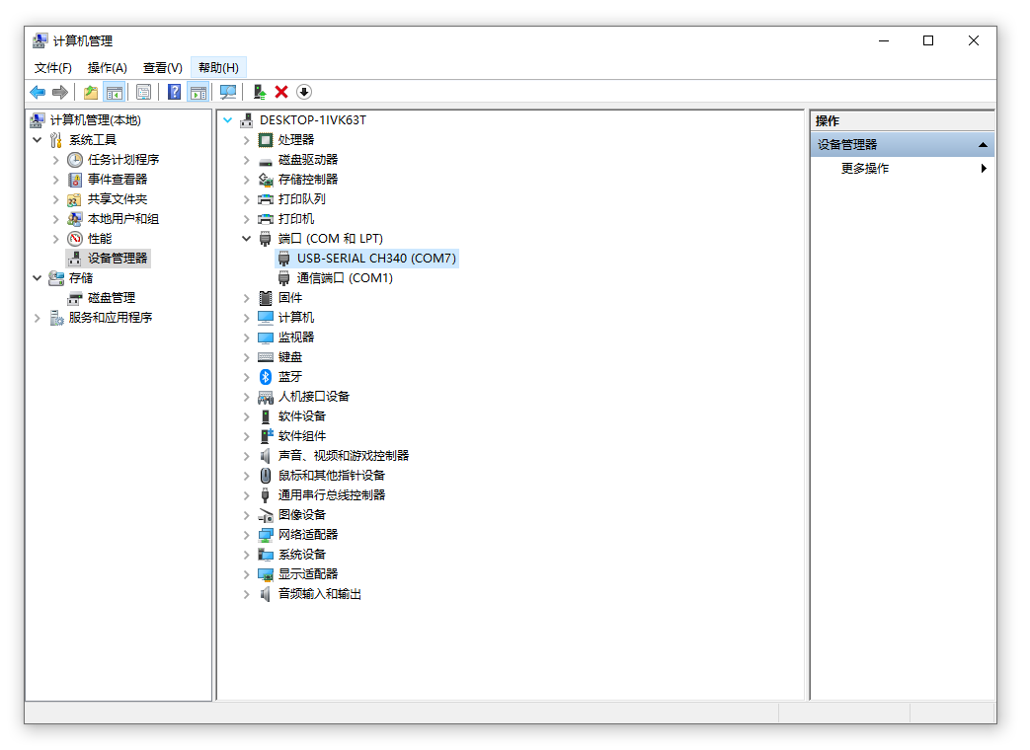
Task: Select 通信端口 (COM1) device entry
Action: pyautogui.click(x=345, y=278)
